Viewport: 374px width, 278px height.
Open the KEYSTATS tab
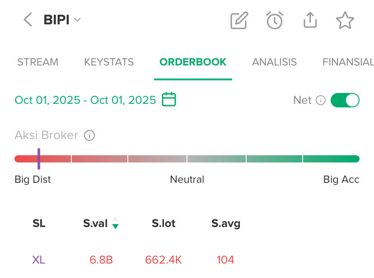[x=109, y=62]
